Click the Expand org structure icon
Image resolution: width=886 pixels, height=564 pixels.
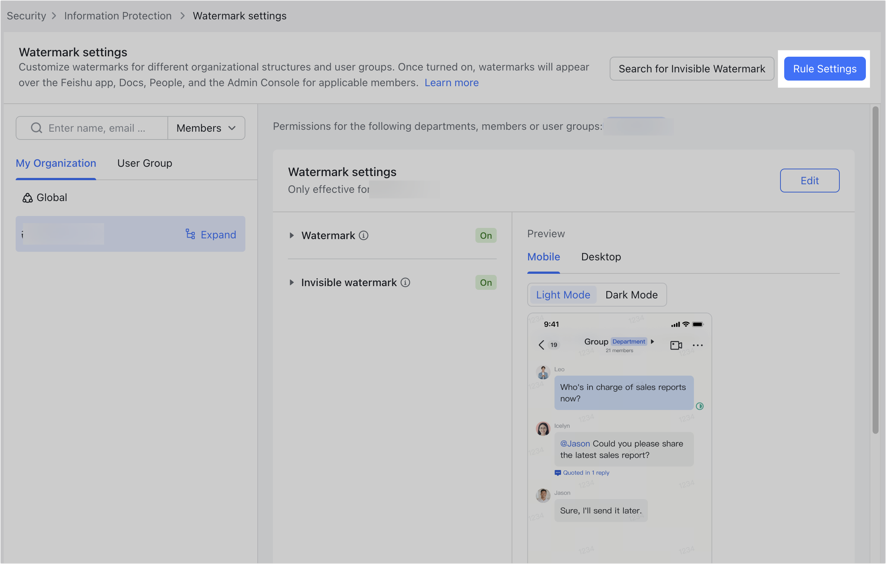click(x=190, y=234)
